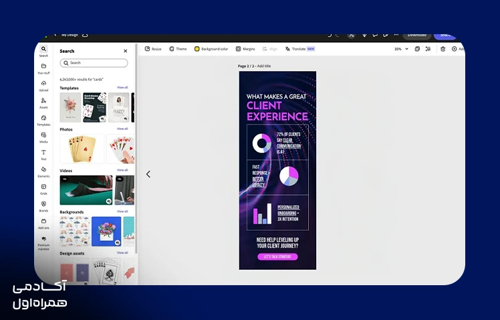Open the Templates panel in the sidebar
Viewport: 500px width, 320px height.
point(43,120)
